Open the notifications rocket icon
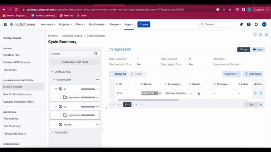The width and height of the screenshot is (271, 152). point(241,24)
